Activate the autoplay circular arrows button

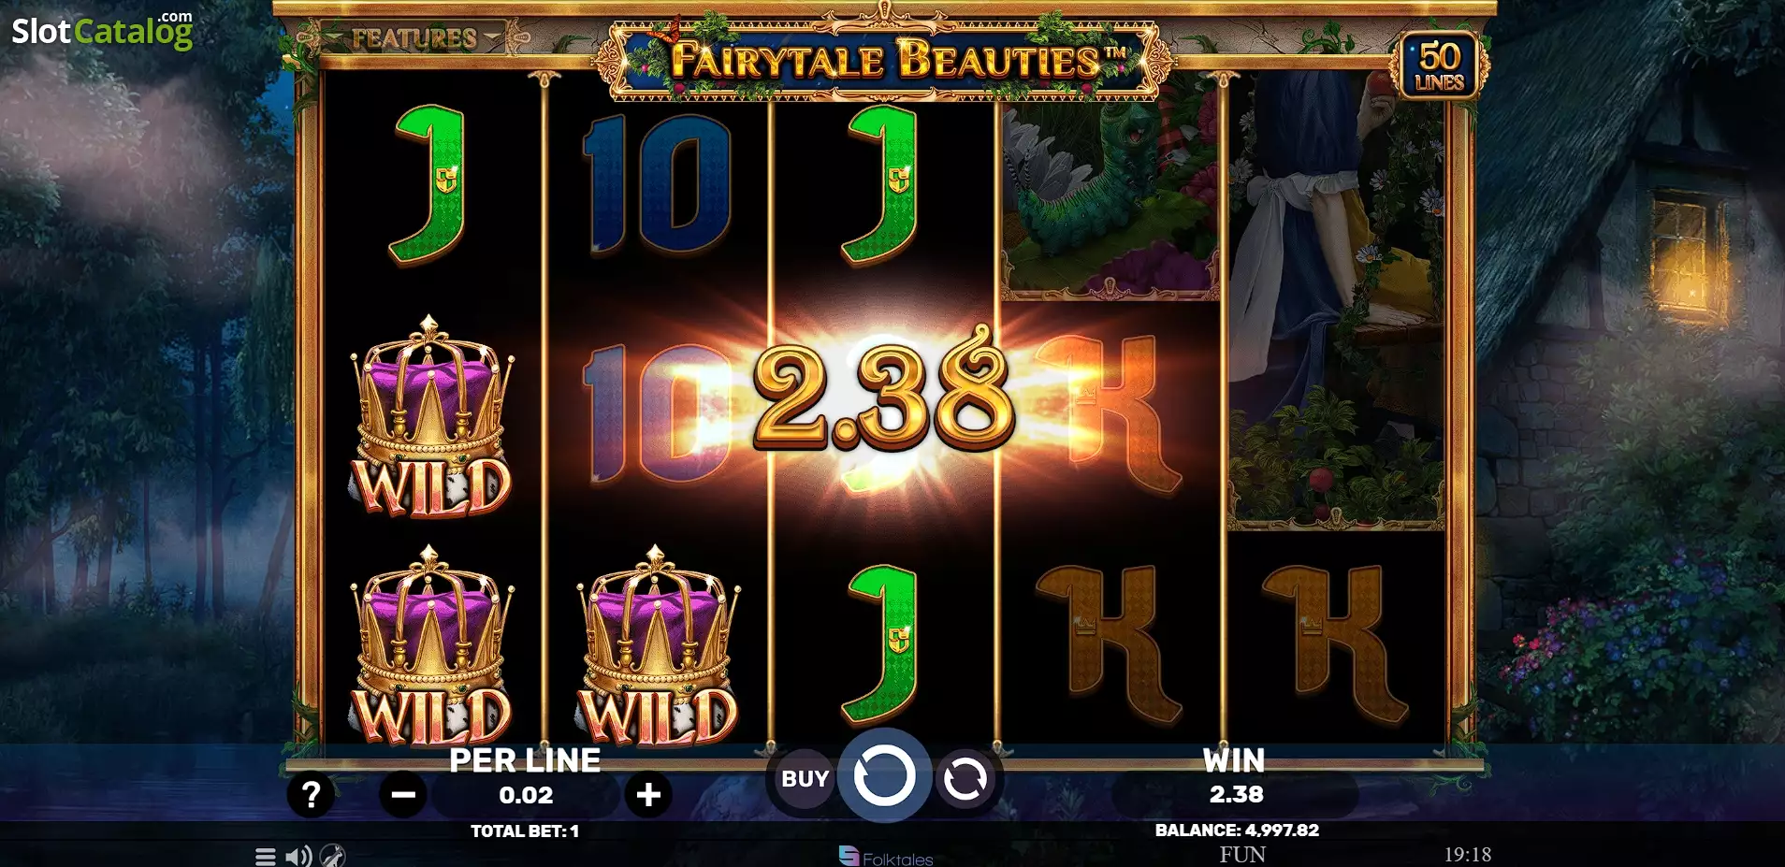pyautogui.click(x=965, y=778)
